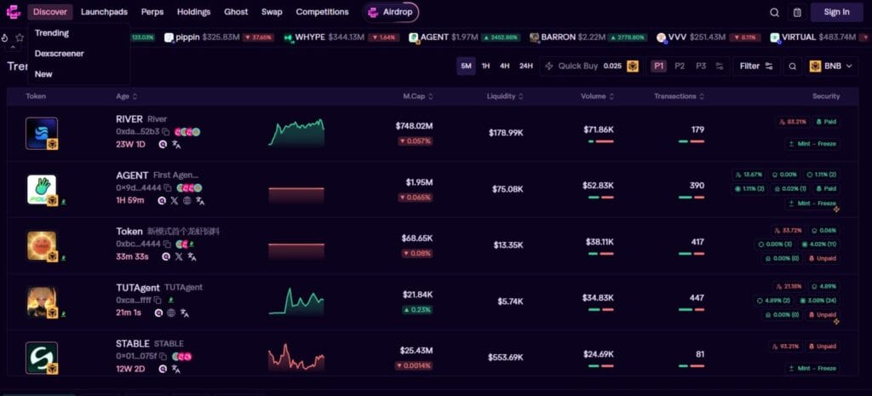Screen dimensions: 872x396
Task: Click the WHYPE ticker entry
Action: 342,37
